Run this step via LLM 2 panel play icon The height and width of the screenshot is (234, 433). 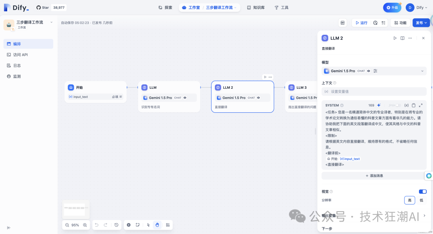click(395, 38)
